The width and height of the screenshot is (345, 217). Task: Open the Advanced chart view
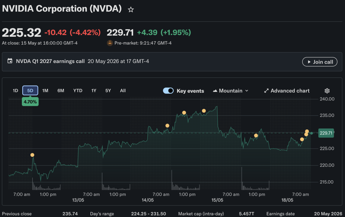pos(287,91)
